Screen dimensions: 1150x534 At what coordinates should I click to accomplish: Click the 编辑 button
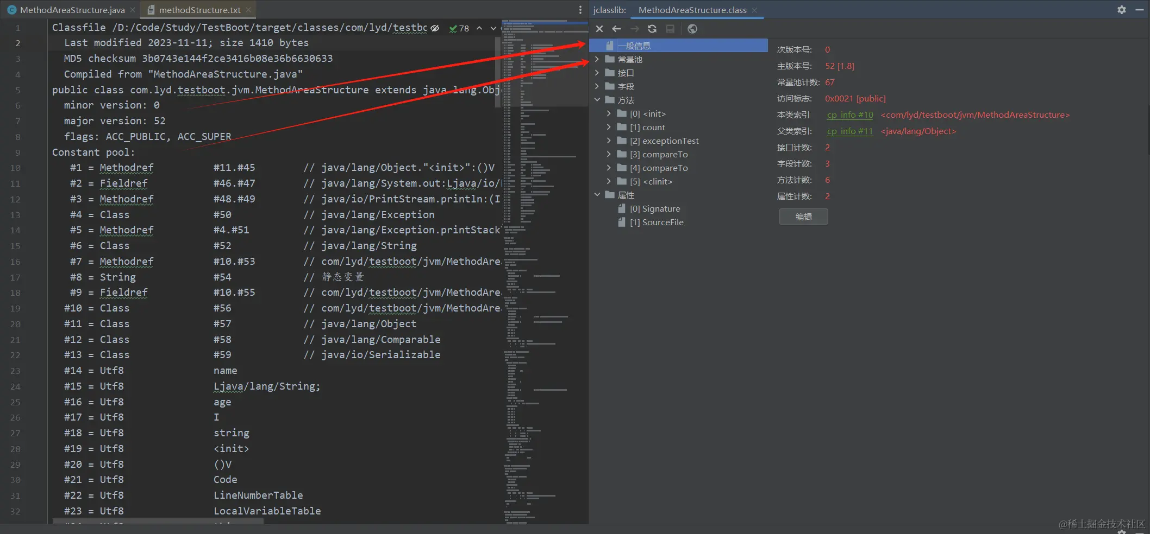coord(803,217)
